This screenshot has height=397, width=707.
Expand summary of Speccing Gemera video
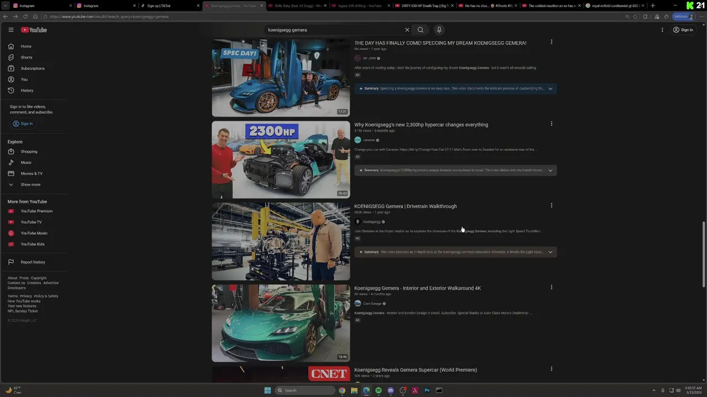point(550,88)
